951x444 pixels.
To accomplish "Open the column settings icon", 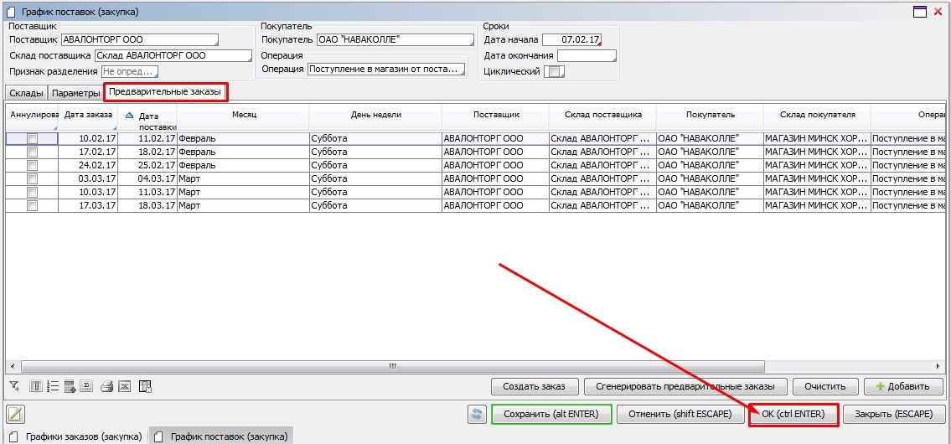I will (36, 386).
